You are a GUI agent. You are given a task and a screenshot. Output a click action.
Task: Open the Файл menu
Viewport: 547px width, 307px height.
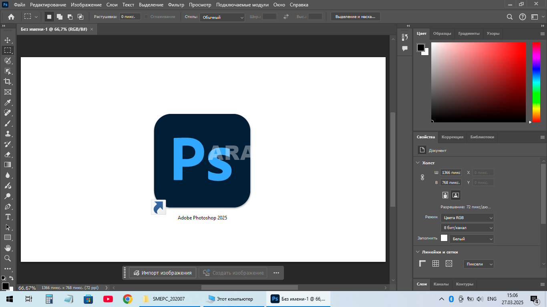tap(19, 5)
